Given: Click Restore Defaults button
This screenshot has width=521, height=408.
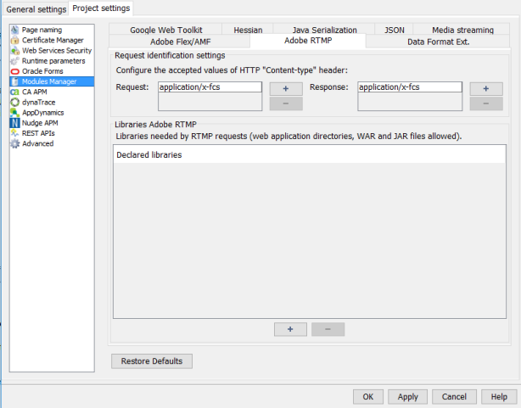Looking at the screenshot, I should [x=152, y=361].
